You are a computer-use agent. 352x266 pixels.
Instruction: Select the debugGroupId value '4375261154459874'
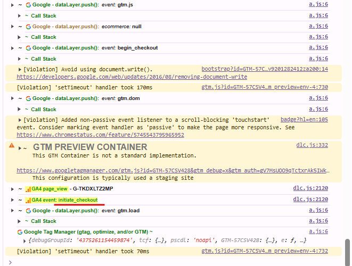(x=103, y=240)
